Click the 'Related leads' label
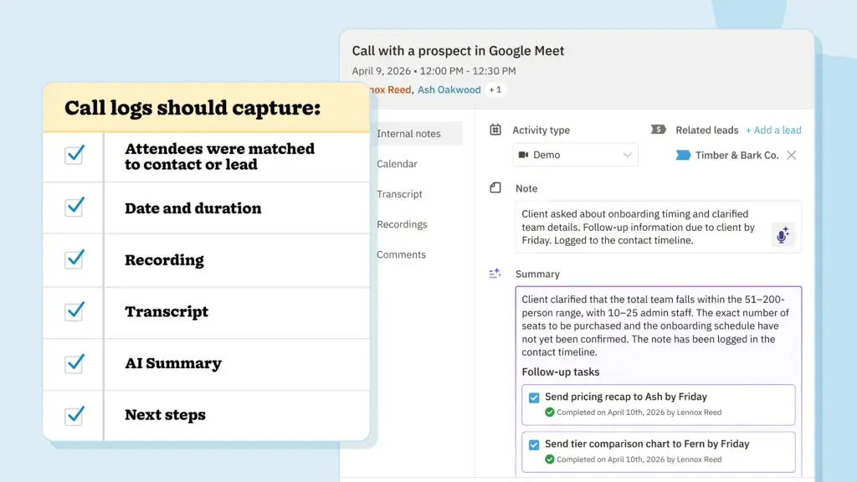The image size is (857, 482). tap(706, 130)
